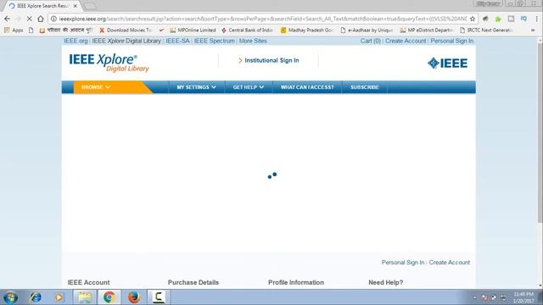Open IEEE Xplore Digital Library top link

pyautogui.click(x=126, y=41)
